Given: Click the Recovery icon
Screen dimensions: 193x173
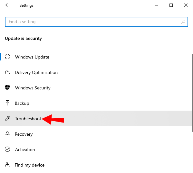Looking at the screenshot, I should pyautogui.click(x=7, y=134).
